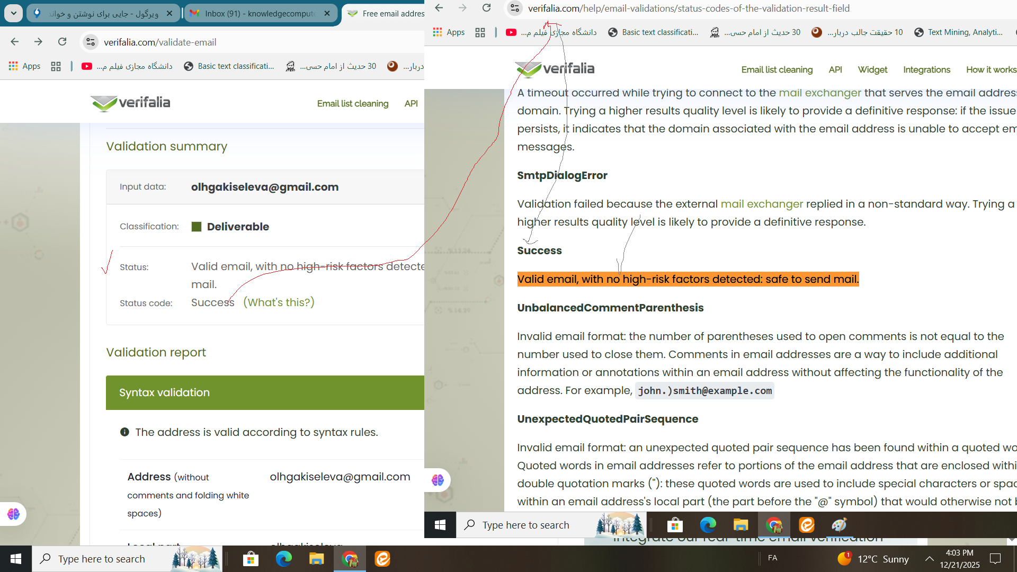Image resolution: width=1017 pixels, height=572 pixels.
Task: Click the mail exchanger link in SmtpDialogError text
Action: click(x=762, y=204)
